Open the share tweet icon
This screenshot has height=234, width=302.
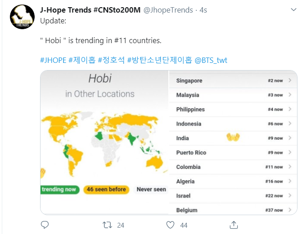234,225
